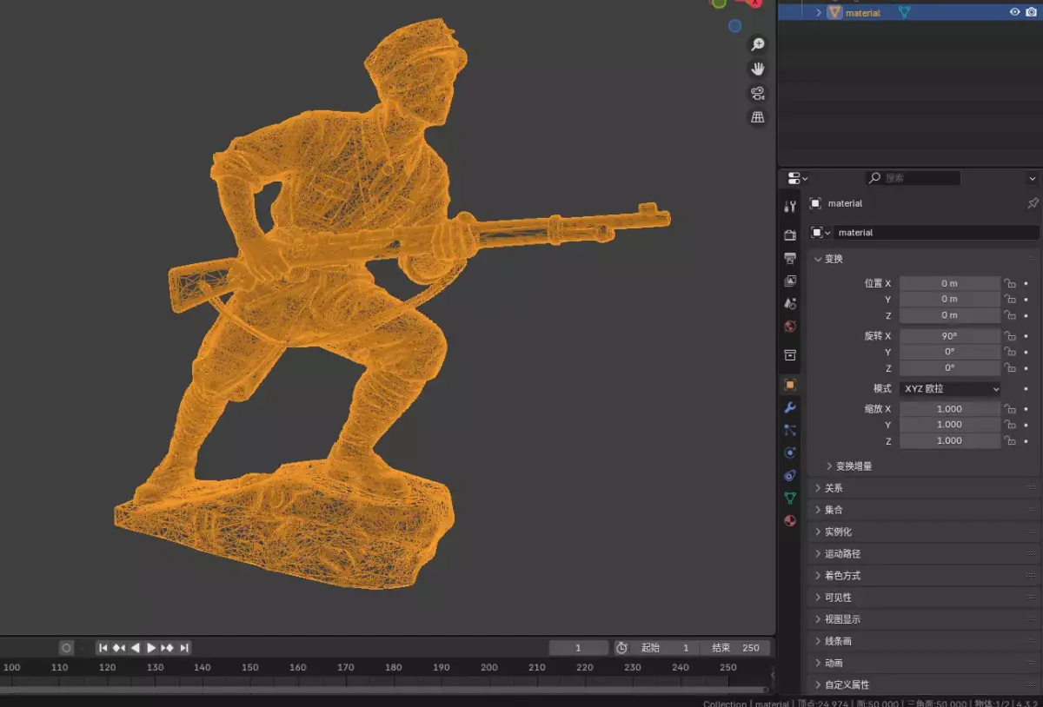The width and height of the screenshot is (1043, 707).
Task: Switch perspective/orthographic with the grid icon
Action: (x=758, y=116)
